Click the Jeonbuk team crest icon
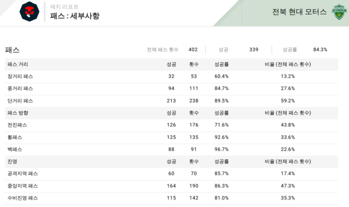 [x=339, y=12]
